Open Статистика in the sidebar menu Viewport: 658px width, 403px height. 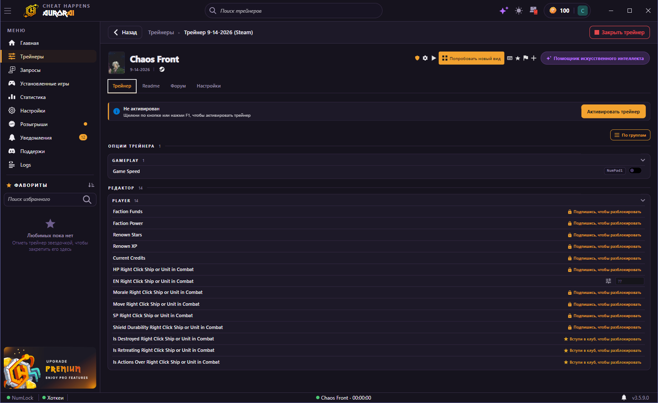pos(33,97)
